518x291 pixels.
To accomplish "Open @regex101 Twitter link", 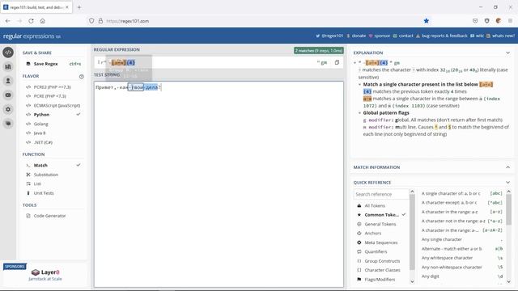I will pos(329,36).
